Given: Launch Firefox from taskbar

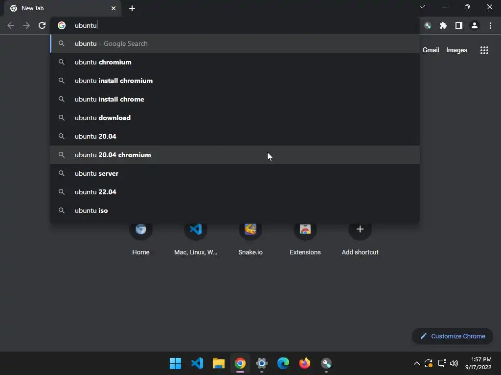Looking at the screenshot, I should (305, 363).
